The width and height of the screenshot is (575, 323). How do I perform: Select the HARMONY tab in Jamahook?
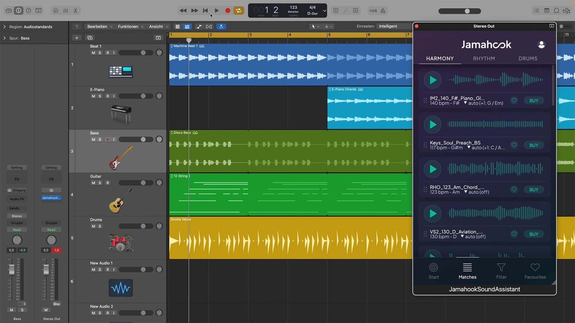440,58
